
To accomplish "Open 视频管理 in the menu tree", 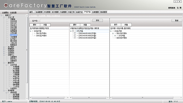I will (13, 31).
